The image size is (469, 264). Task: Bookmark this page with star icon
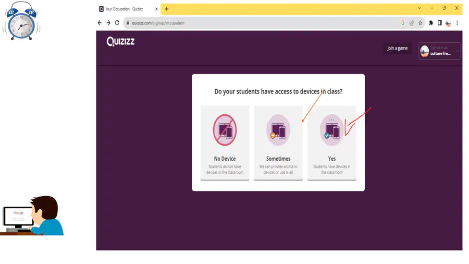pyautogui.click(x=420, y=23)
